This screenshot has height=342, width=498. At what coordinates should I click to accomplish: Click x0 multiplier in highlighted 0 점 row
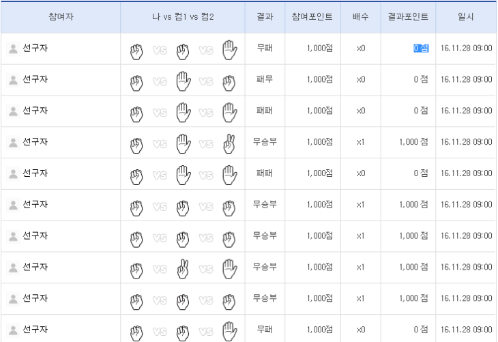[361, 48]
